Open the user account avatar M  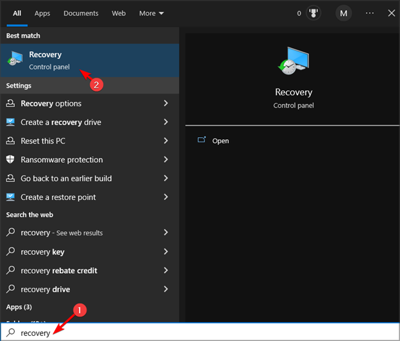pos(344,13)
